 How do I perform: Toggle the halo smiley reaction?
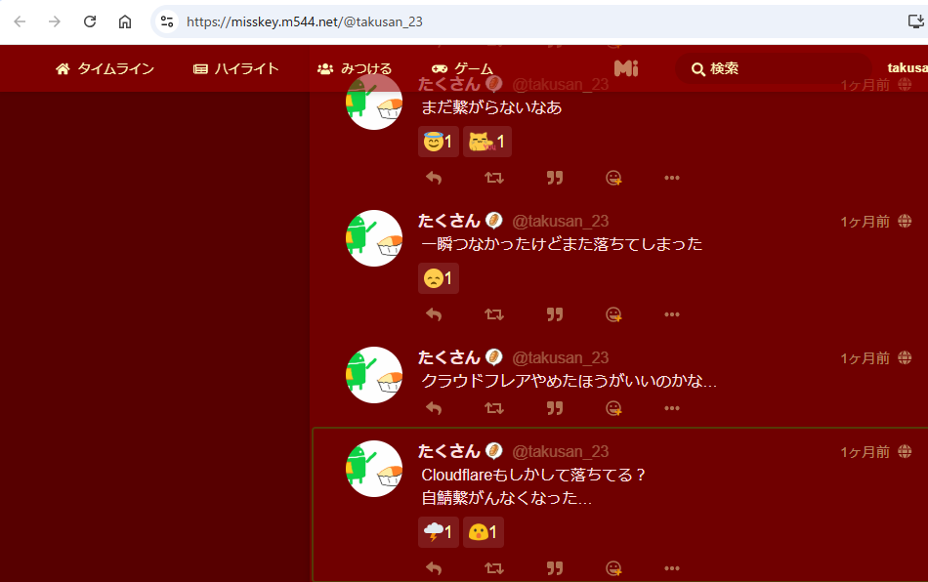click(x=438, y=142)
